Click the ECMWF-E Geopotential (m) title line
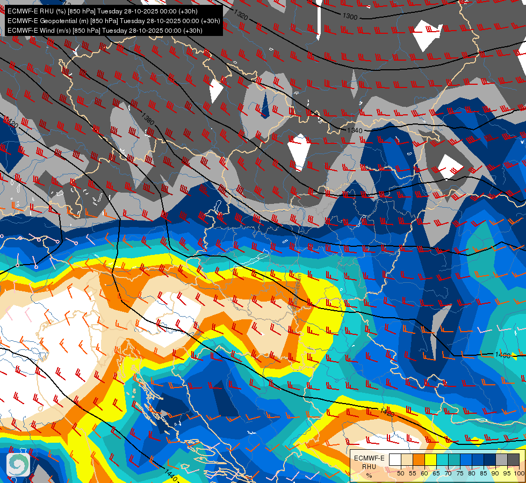Image resolution: width=526 pixels, height=483 pixels. (114, 21)
